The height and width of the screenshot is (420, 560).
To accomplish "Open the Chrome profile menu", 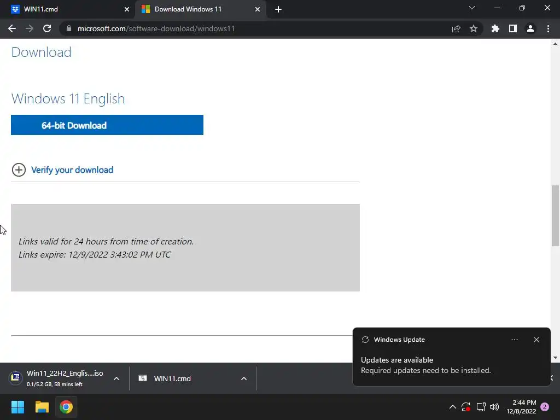I will tap(530, 28).
